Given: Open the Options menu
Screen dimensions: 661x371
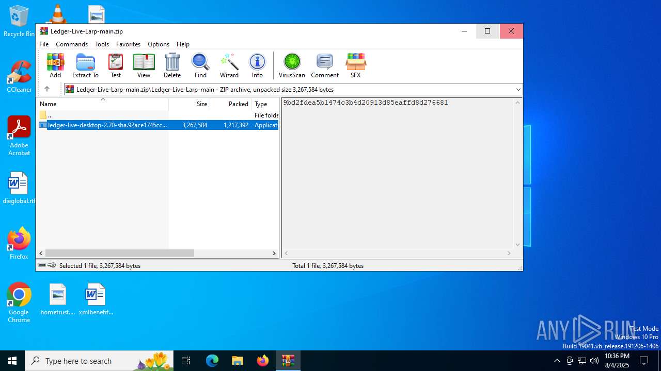Looking at the screenshot, I should click(159, 44).
